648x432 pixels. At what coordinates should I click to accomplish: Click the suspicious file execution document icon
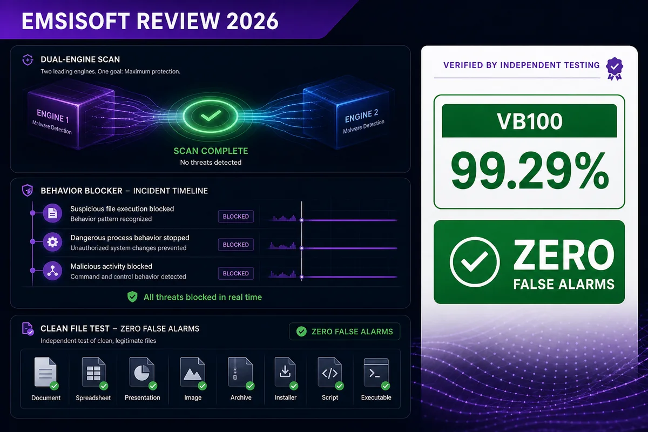52,213
